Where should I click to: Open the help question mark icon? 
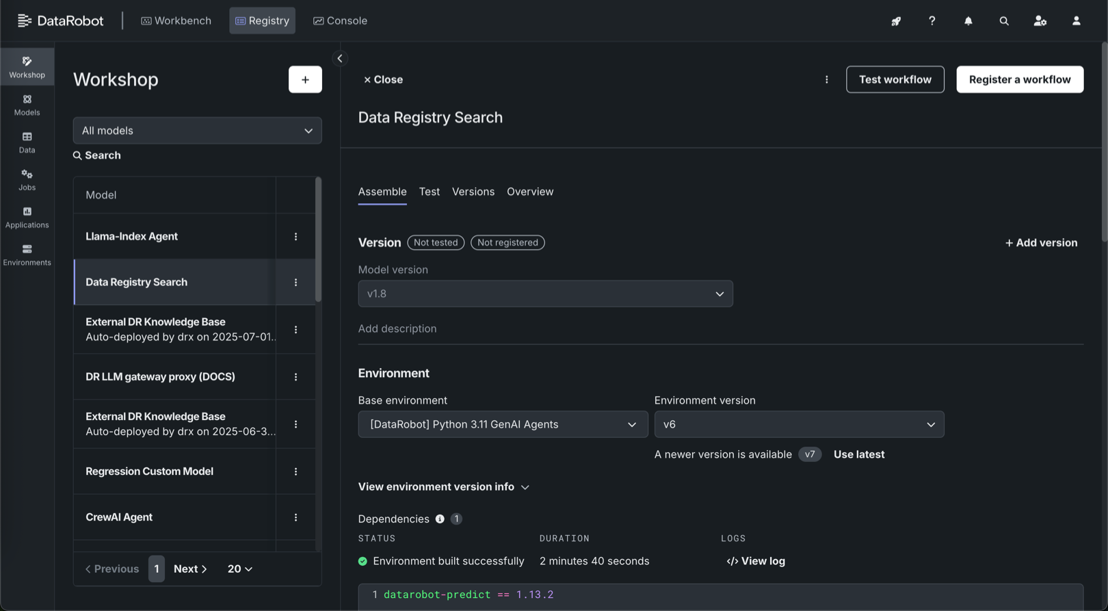(932, 21)
